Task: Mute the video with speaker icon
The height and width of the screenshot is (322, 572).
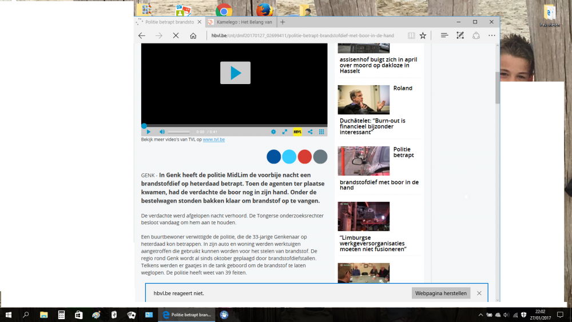Action: click(162, 132)
